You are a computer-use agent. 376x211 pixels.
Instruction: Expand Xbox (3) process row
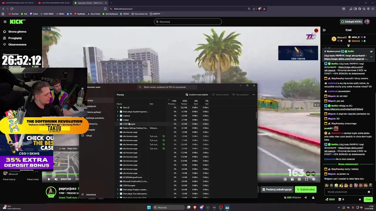point(118,108)
